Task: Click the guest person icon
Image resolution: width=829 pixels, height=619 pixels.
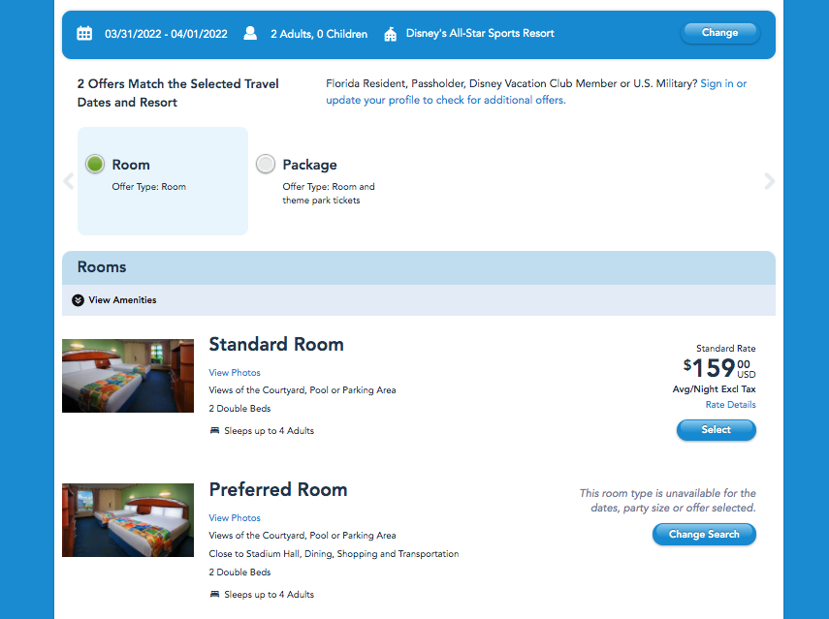Action: tap(250, 34)
